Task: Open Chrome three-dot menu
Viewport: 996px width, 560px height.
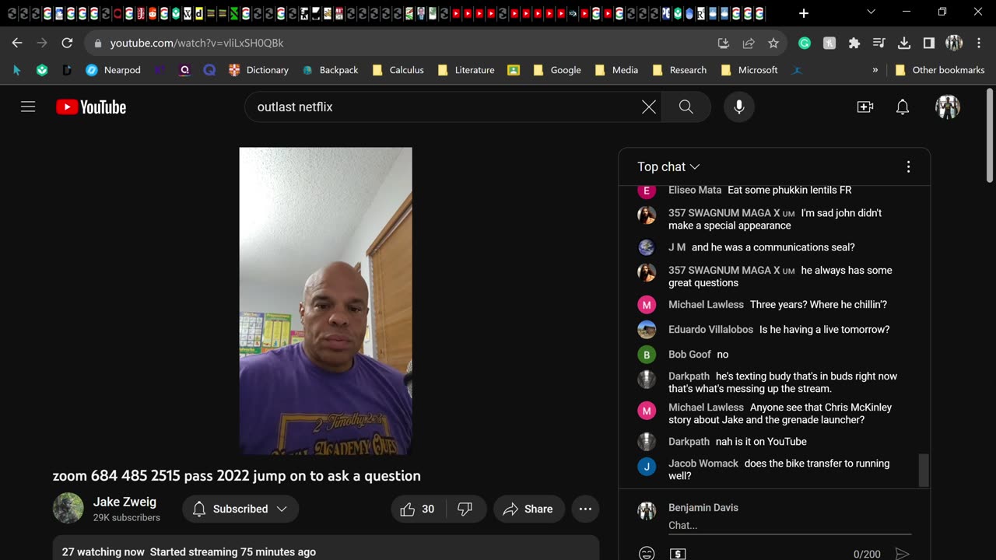Action: 978,43
